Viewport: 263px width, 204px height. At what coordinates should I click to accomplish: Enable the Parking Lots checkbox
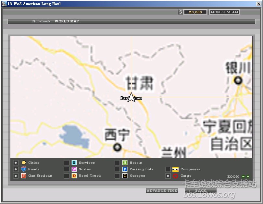coord(117,169)
